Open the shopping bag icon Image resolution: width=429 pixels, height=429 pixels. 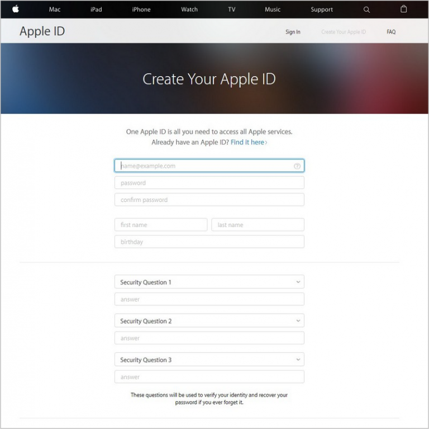pyautogui.click(x=403, y=9)
